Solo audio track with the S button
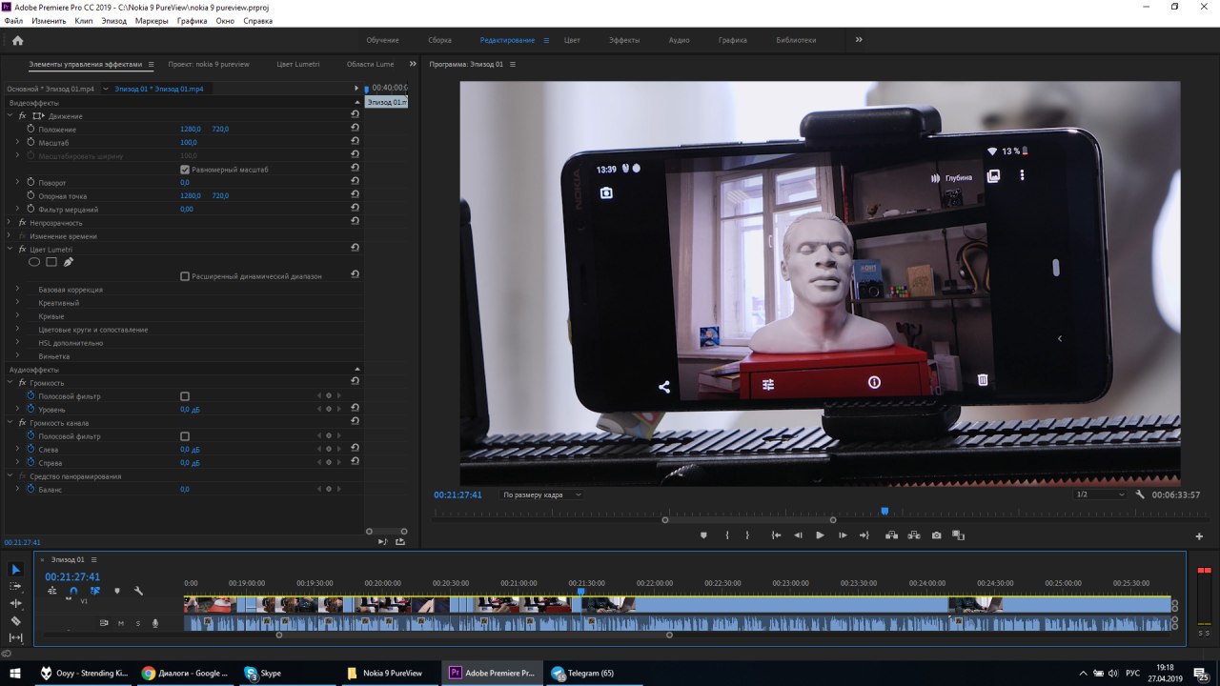Image resolution: width=1220 pixels, height=686 pixels. click(x=137, y=623)
